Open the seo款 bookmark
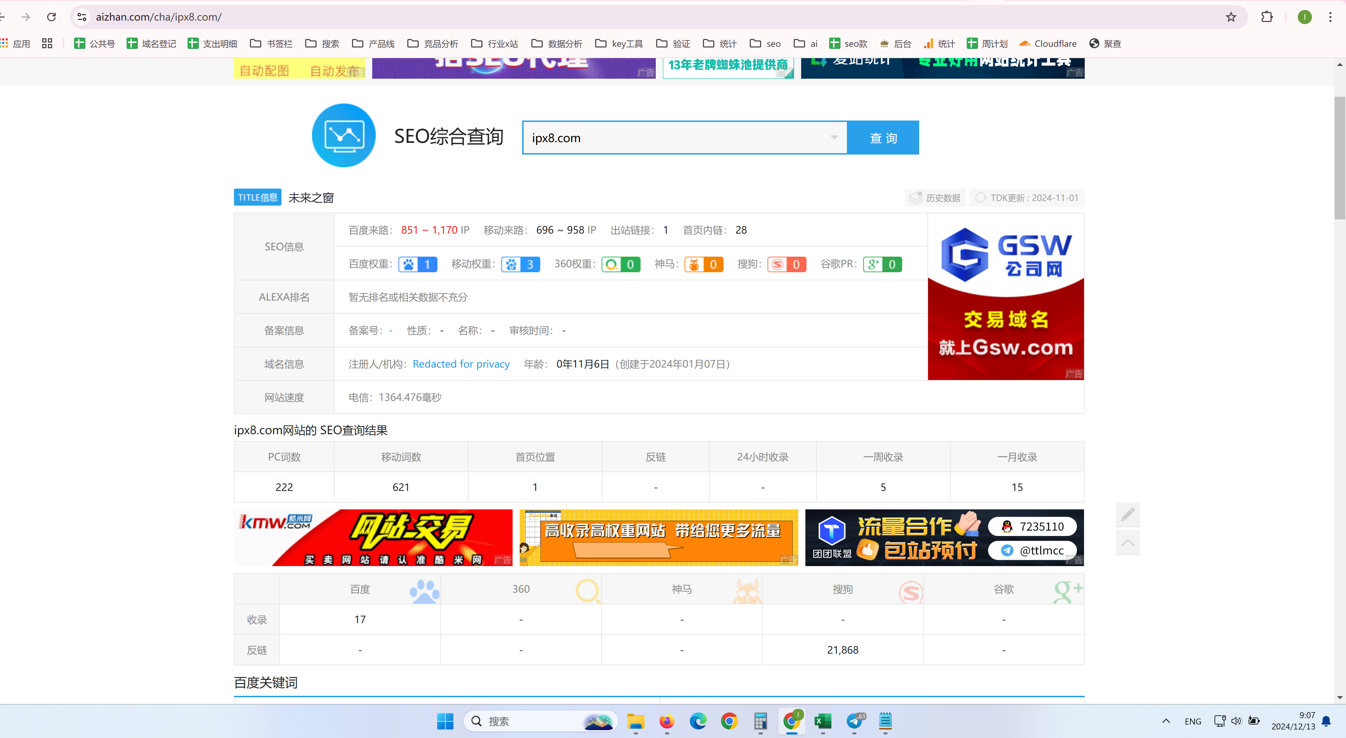 tap(848, 43)
